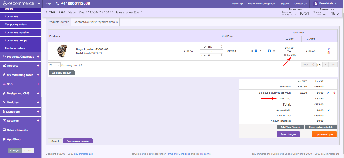Viewport: 344px width, 158px height.
Task: Increase product quantity with the plus icon
Action: pyautogui.click(x=269, y=51)
